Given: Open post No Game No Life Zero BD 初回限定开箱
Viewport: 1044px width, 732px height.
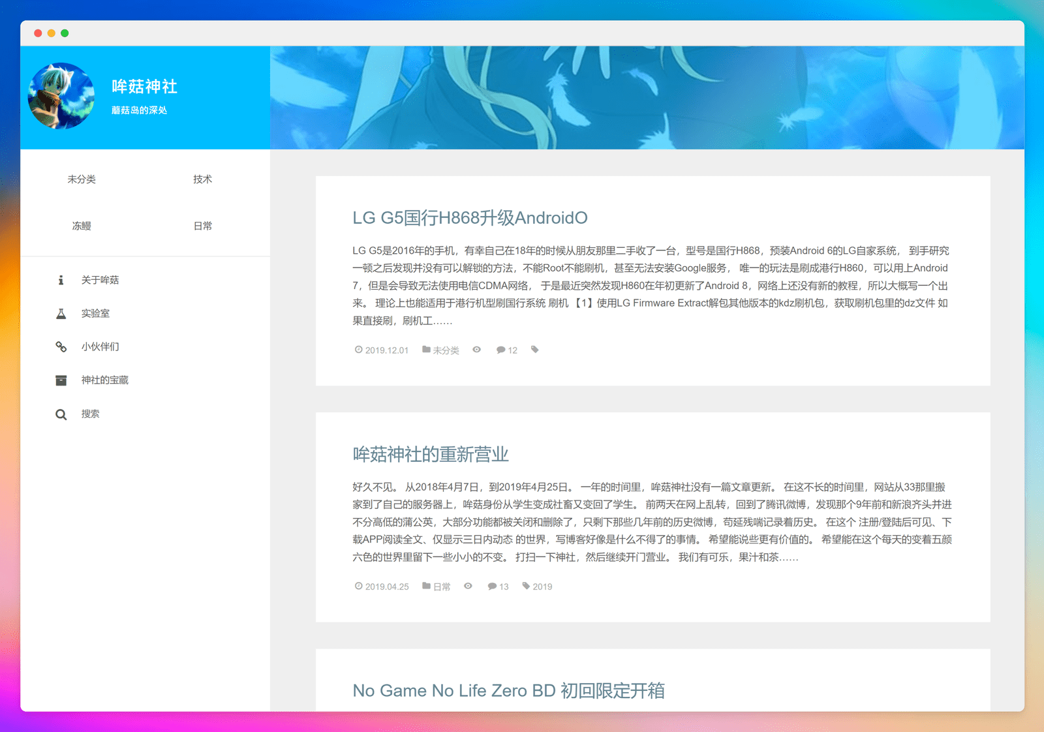Looking at the screenshot, I should (508, 690).
